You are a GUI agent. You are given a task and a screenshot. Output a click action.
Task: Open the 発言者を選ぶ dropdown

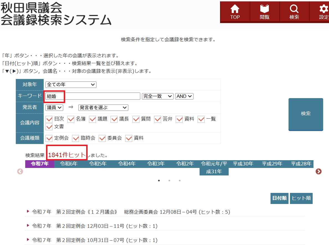click(103, 108)
